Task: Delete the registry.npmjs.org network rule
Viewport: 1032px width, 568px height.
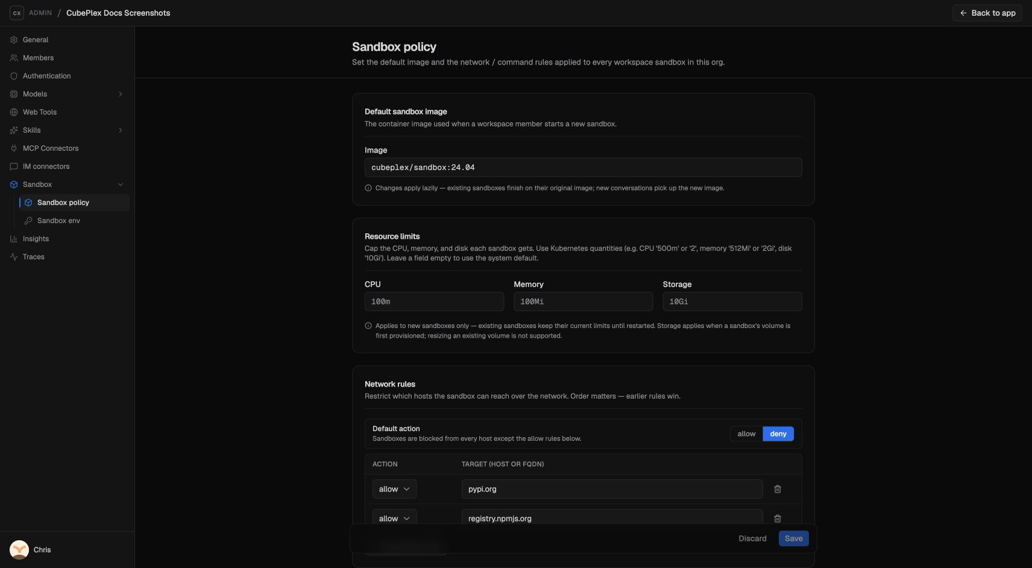Action: click(778, 519)
